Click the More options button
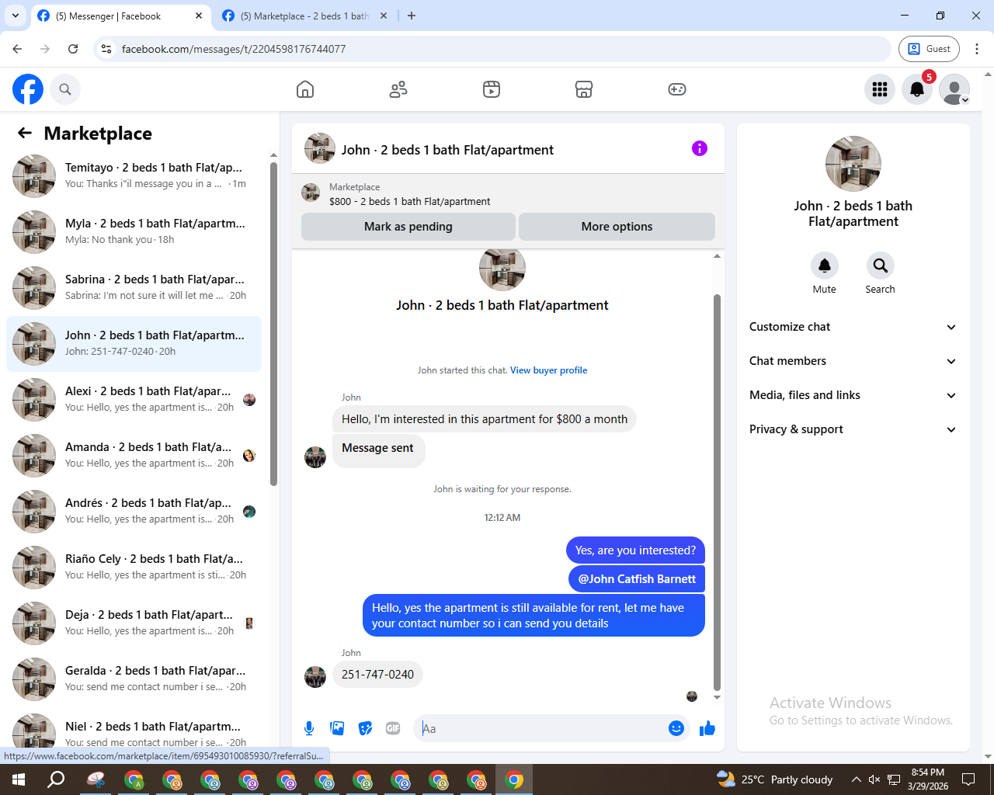Viewport: 994px width, 795px height. 617,227
